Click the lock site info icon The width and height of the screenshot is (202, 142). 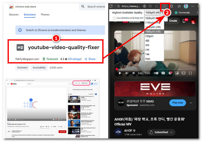tap(118, 6)
